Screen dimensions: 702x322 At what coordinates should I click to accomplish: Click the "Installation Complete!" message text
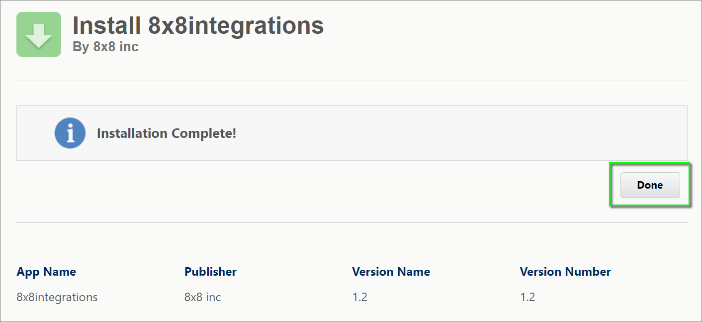tap(167, 133)
